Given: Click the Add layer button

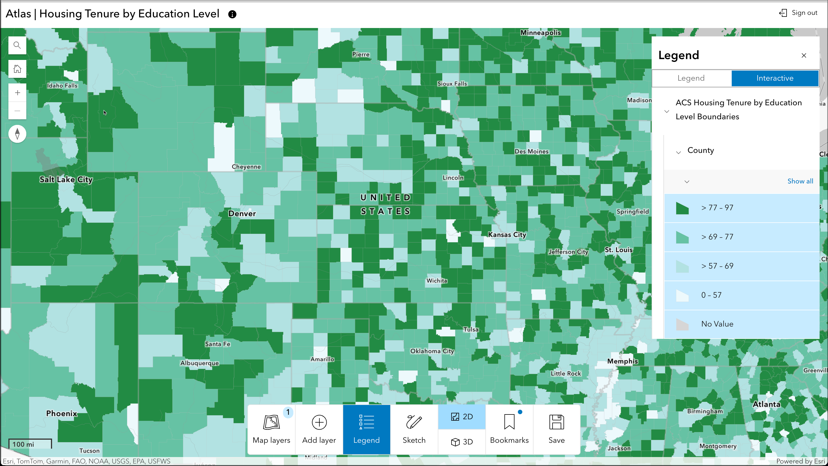Looking at the screenshot, I should pos(319,429).
